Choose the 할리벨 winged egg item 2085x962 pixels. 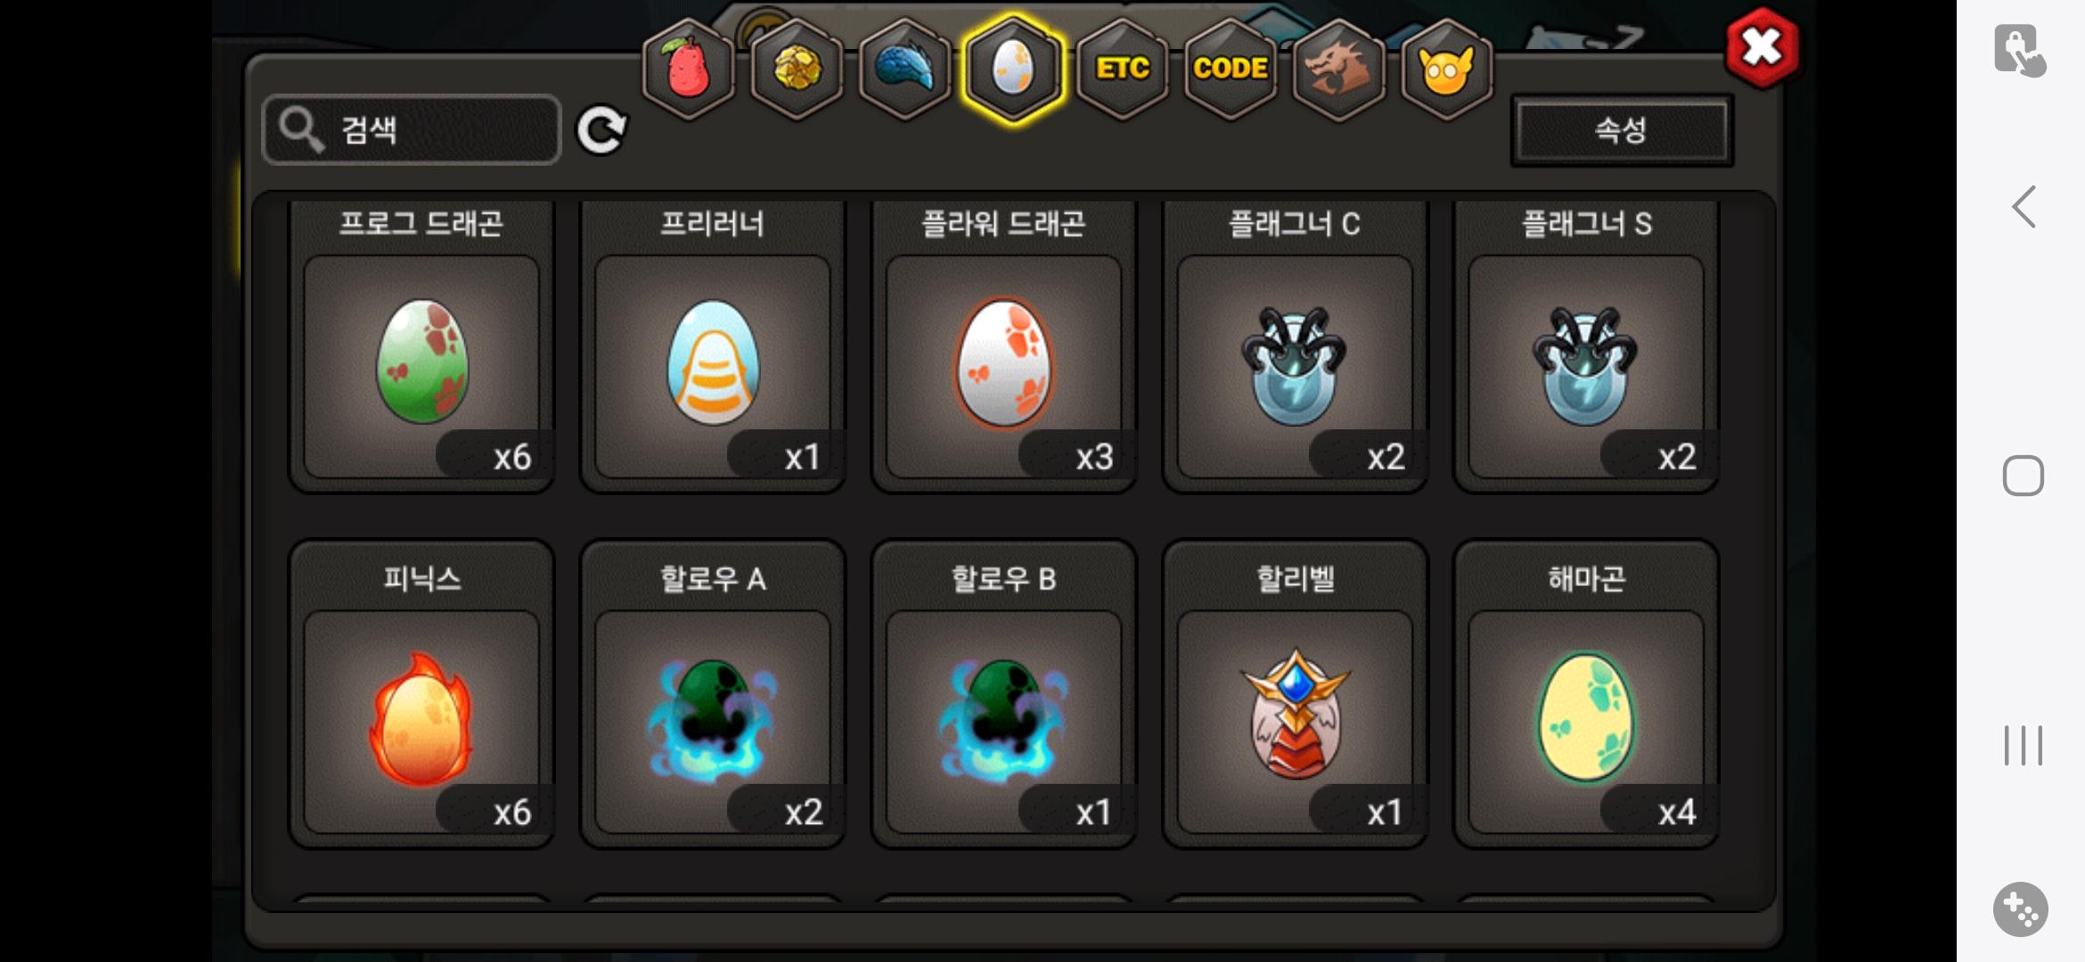(x=1295, y=695)
